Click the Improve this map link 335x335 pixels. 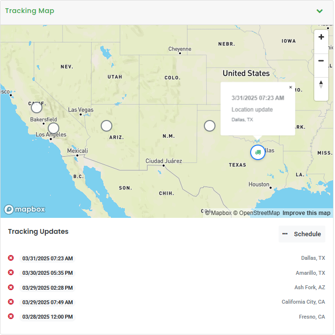[307, 213]
